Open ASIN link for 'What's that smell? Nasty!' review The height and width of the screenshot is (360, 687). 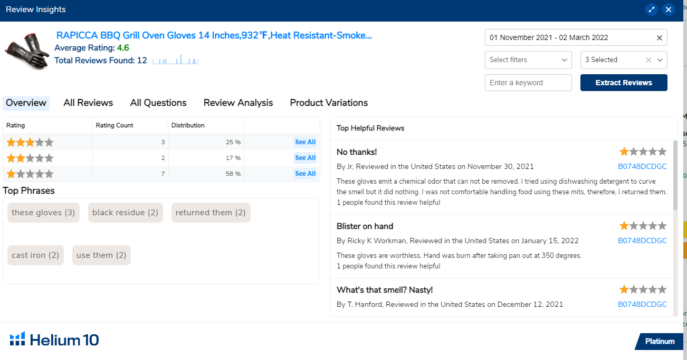642,304
